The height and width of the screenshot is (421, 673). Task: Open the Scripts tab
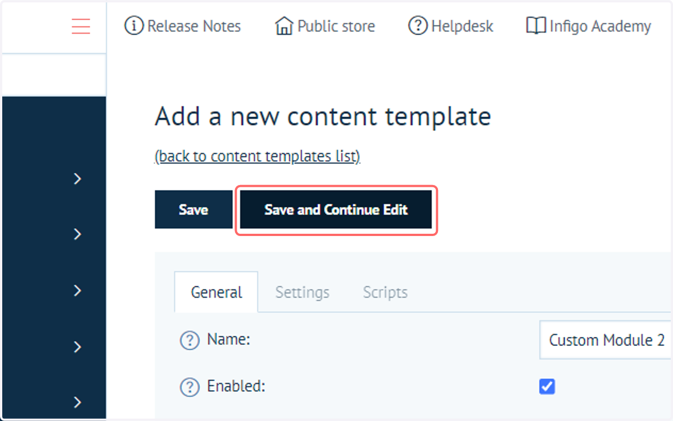point(385,292)
